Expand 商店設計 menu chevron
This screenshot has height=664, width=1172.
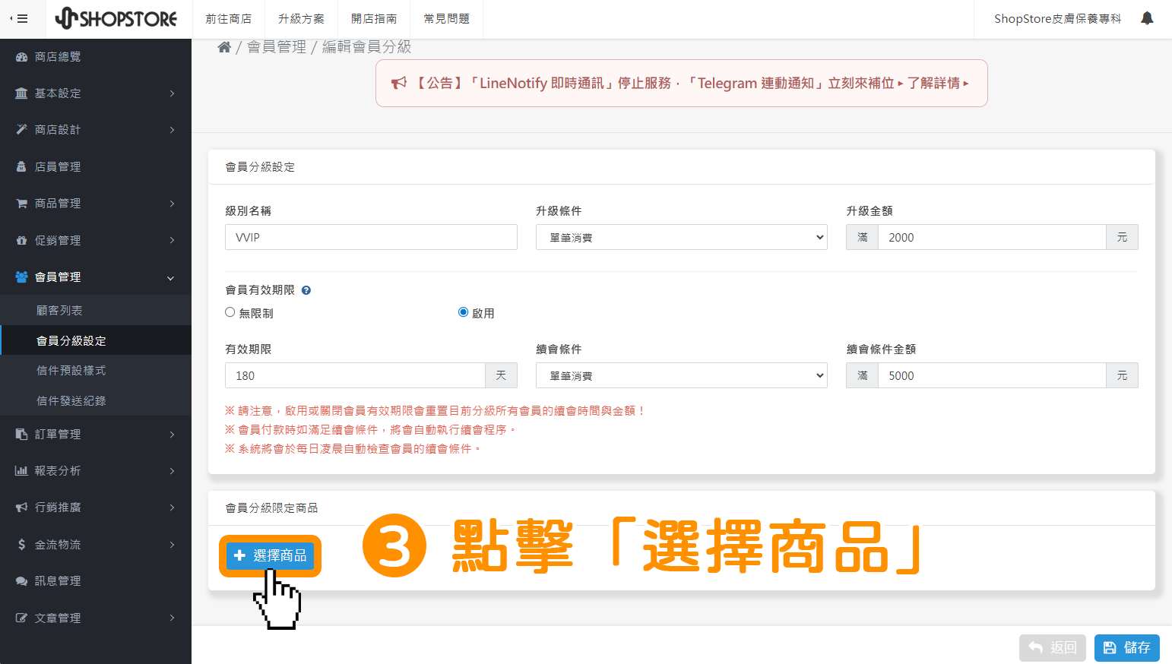[x=172, y=130]
